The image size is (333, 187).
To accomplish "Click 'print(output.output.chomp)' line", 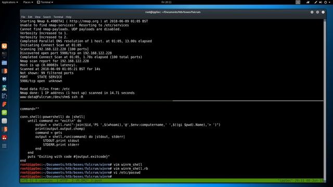I will coord(60,129).
